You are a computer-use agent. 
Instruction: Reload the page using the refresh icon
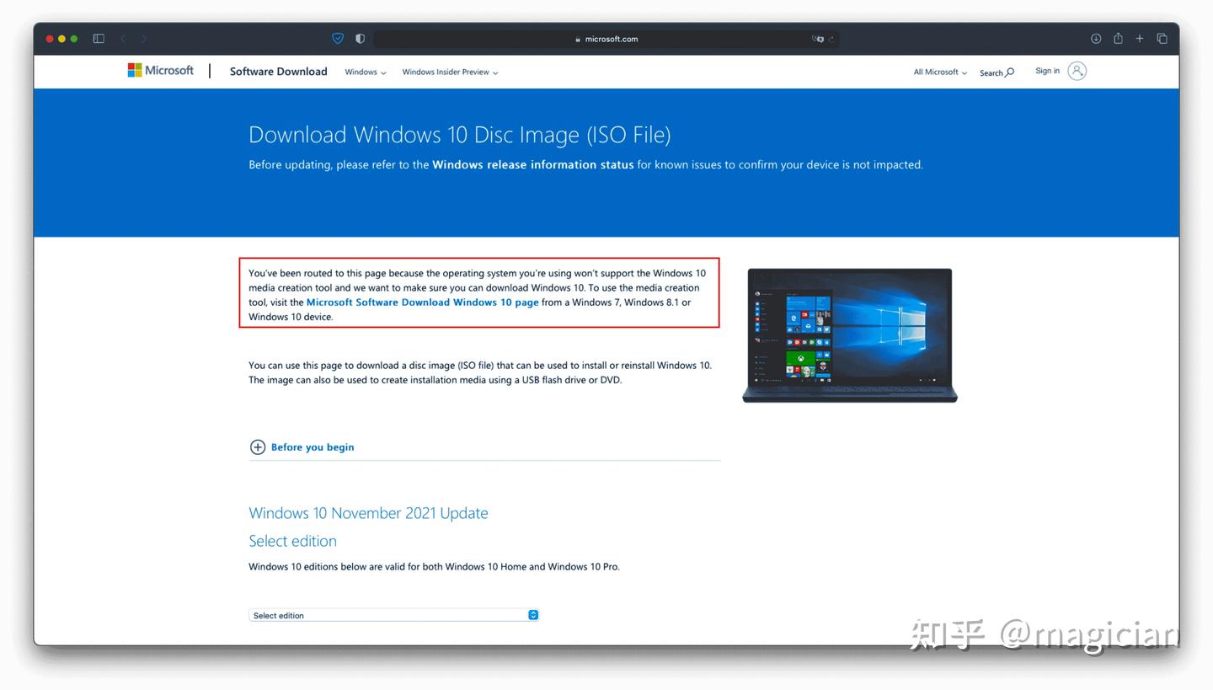(x=831, y=39)
